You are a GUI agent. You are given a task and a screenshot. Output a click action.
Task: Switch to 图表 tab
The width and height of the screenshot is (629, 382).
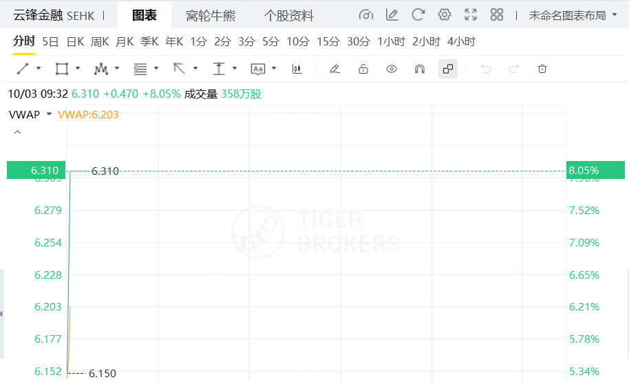[145, 15]
